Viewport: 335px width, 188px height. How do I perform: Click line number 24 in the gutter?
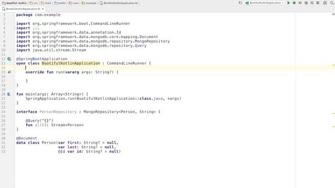(x=3, y=112)
